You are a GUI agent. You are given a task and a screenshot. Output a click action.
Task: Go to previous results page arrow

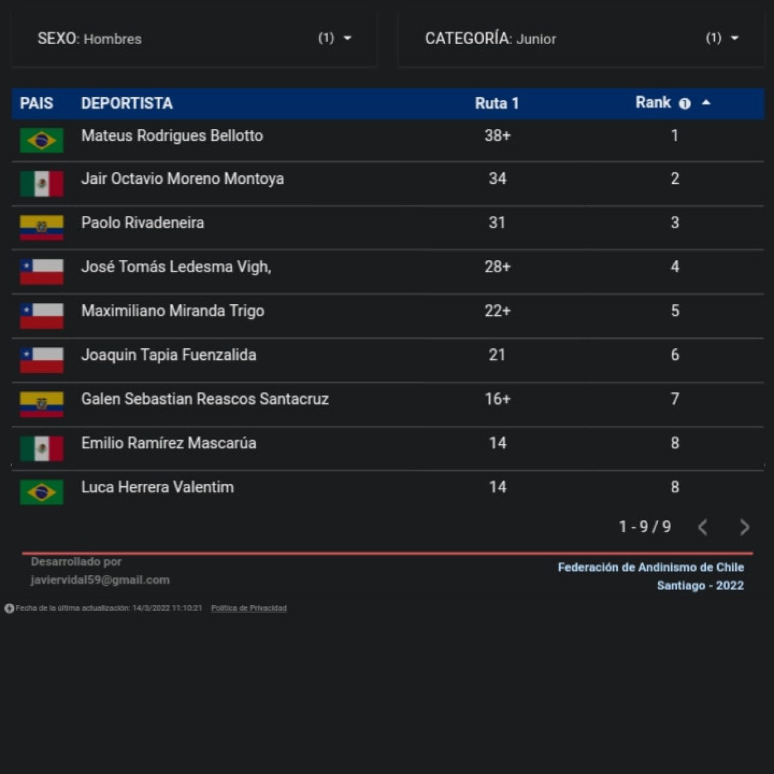[703, 527]
